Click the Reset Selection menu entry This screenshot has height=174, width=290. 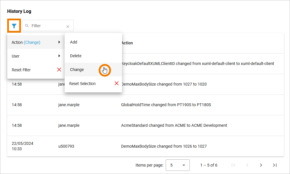(x=82, y=84)
